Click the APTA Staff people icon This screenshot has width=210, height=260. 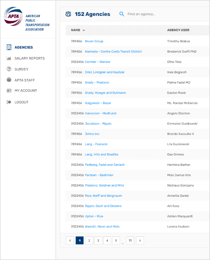(x=9, y=80)
